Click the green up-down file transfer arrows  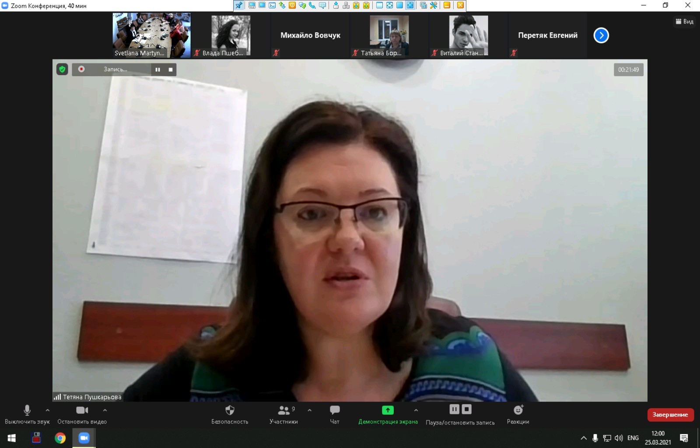(282, 5)
